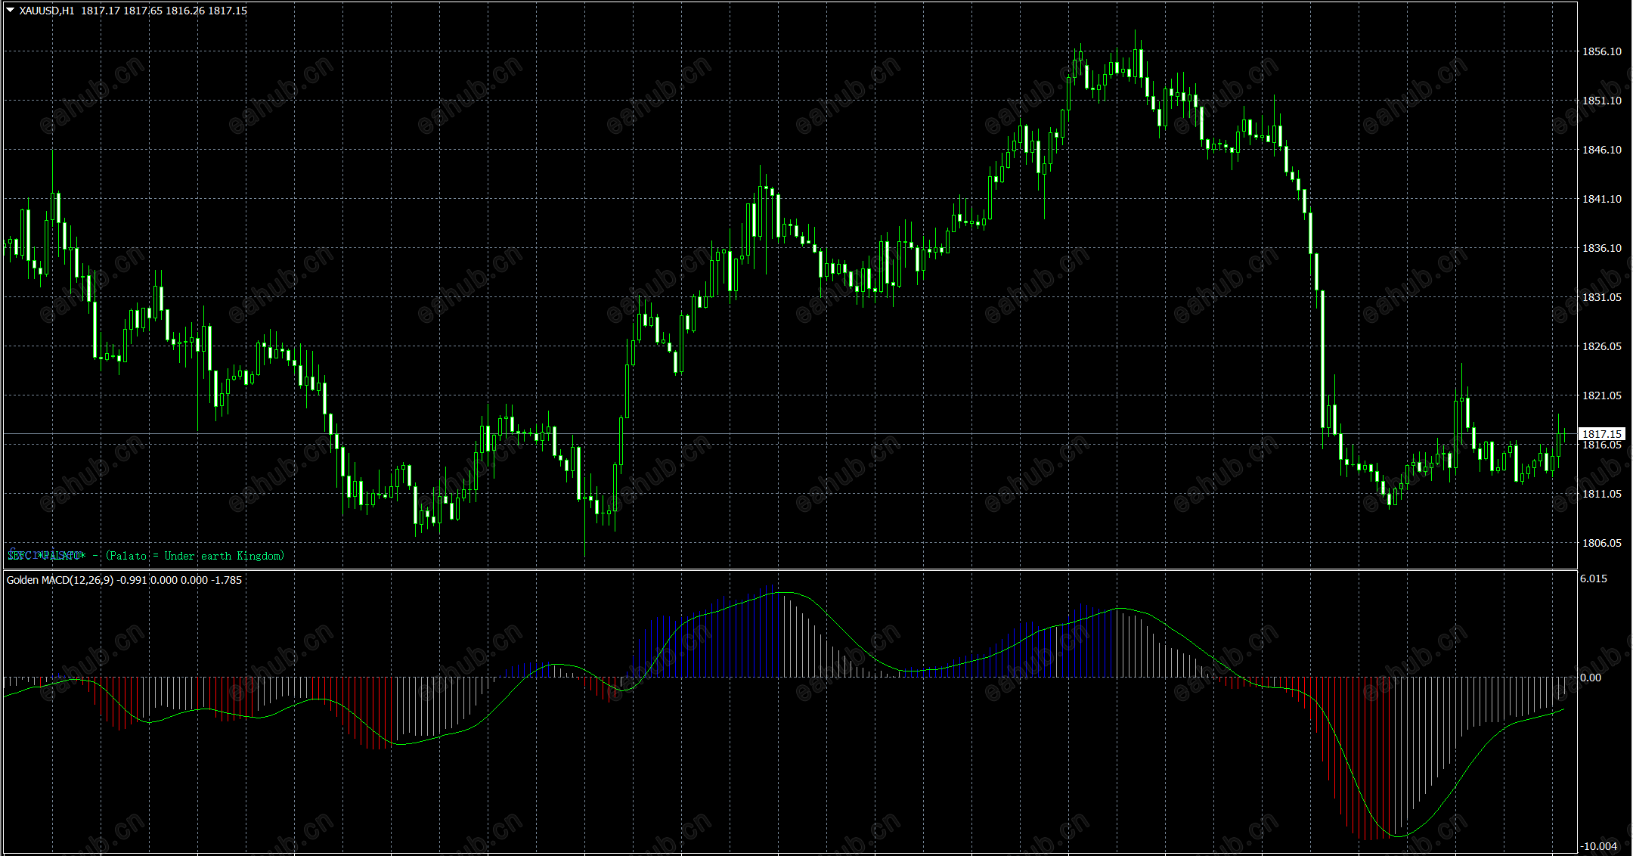1633x856 pixels.
Task: Click the 1856.10 price scale label
Action: click(1601, 51)
